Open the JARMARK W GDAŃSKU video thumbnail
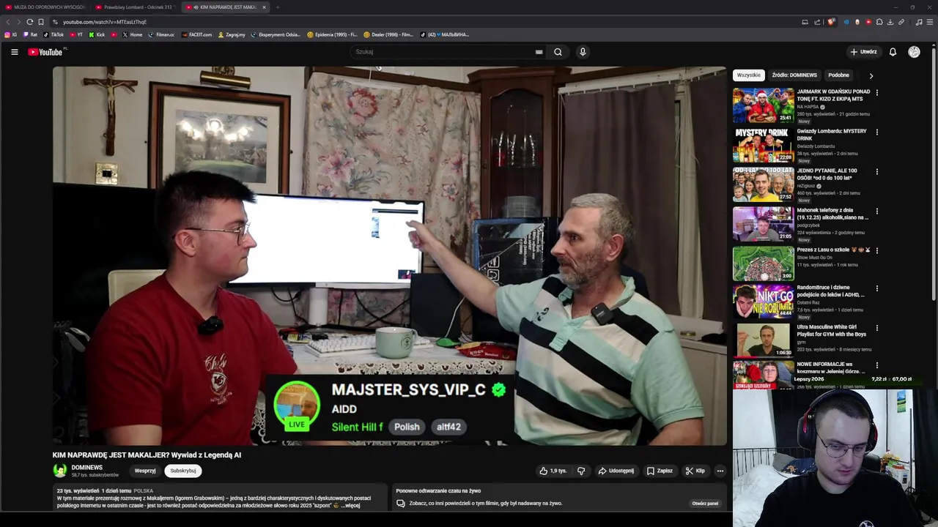The image size is (938, 527). pos(763,105)
